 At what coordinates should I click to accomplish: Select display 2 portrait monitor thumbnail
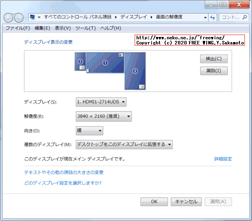click(x=135, y=71)
